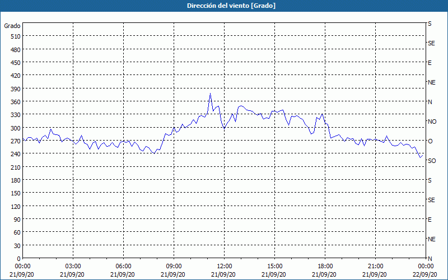The image size is (448, 280).
Task: Click the 22/09/20 date label
Action: tap(425, 274)
